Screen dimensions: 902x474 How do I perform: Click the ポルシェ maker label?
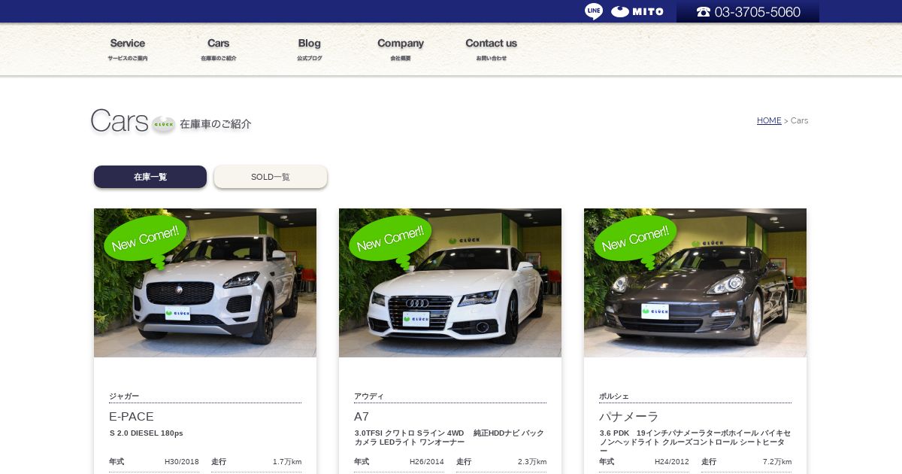coord(614,397)
